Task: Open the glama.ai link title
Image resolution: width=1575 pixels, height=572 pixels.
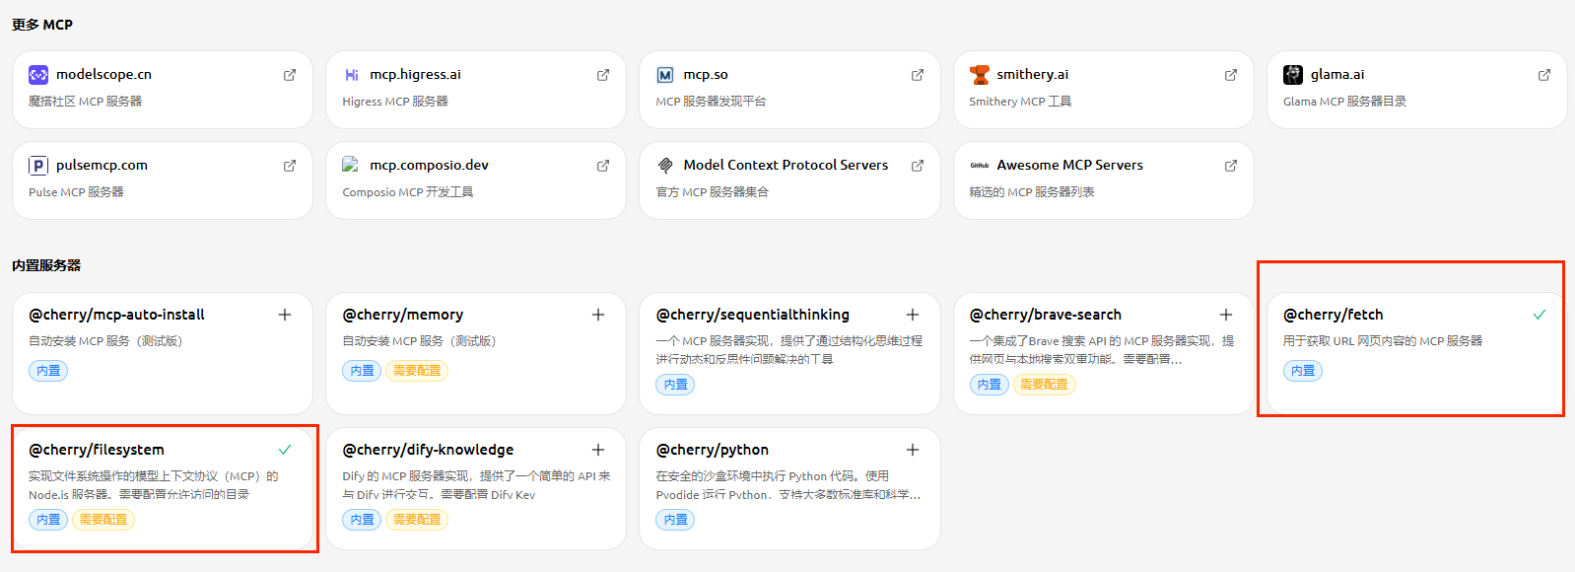Action: [1337, 74]
